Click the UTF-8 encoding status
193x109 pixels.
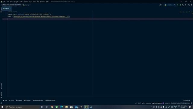pos(144,103)
